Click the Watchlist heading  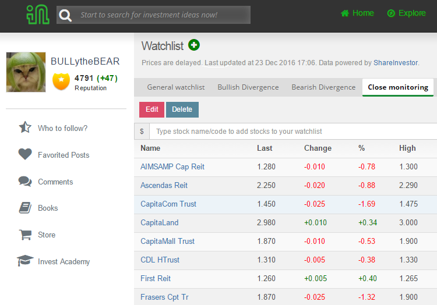click(x=163, y=46)
